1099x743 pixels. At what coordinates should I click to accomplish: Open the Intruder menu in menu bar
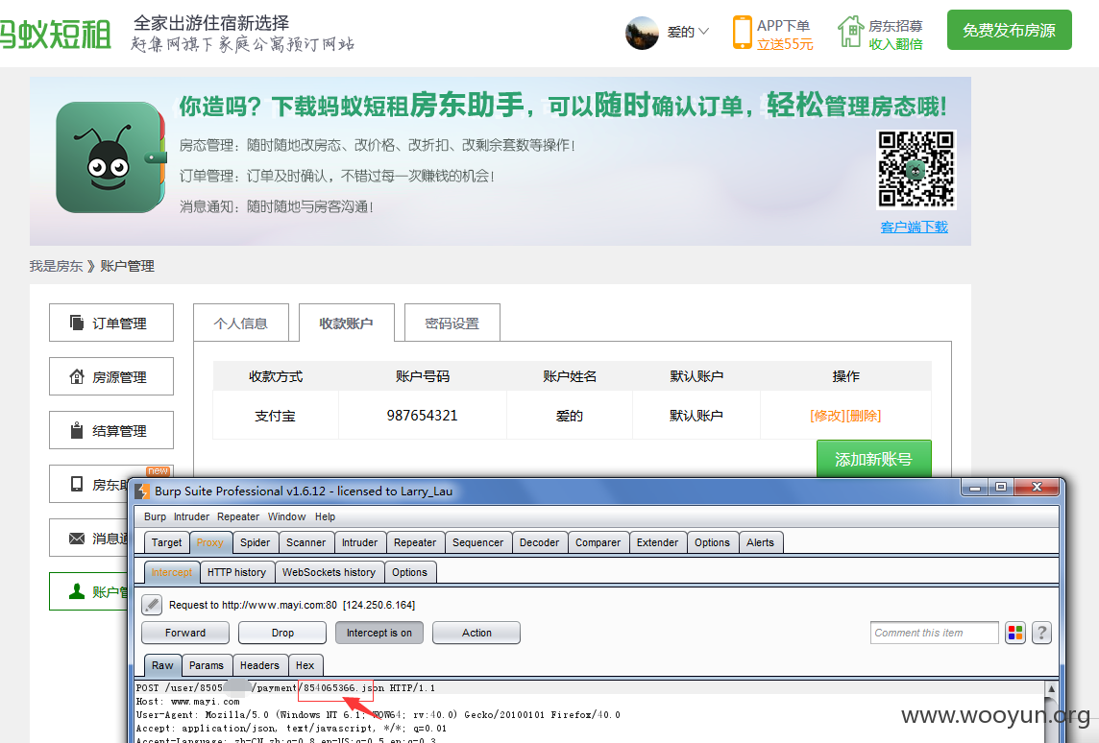[191, 516]
